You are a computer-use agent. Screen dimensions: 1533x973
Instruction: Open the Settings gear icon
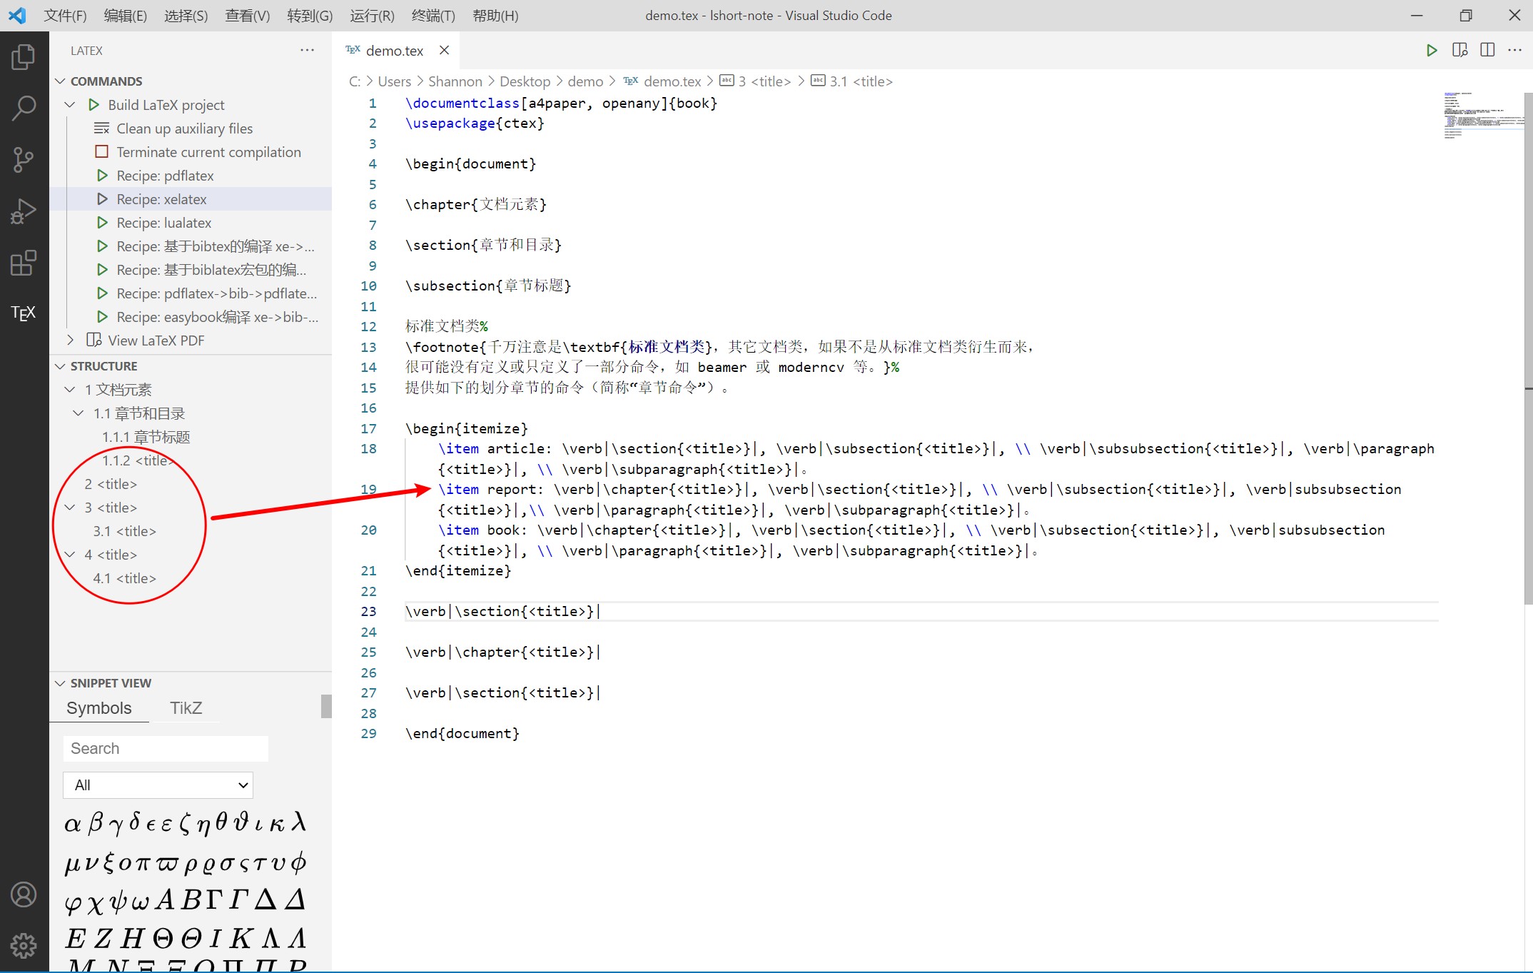[x=24, y=944]
